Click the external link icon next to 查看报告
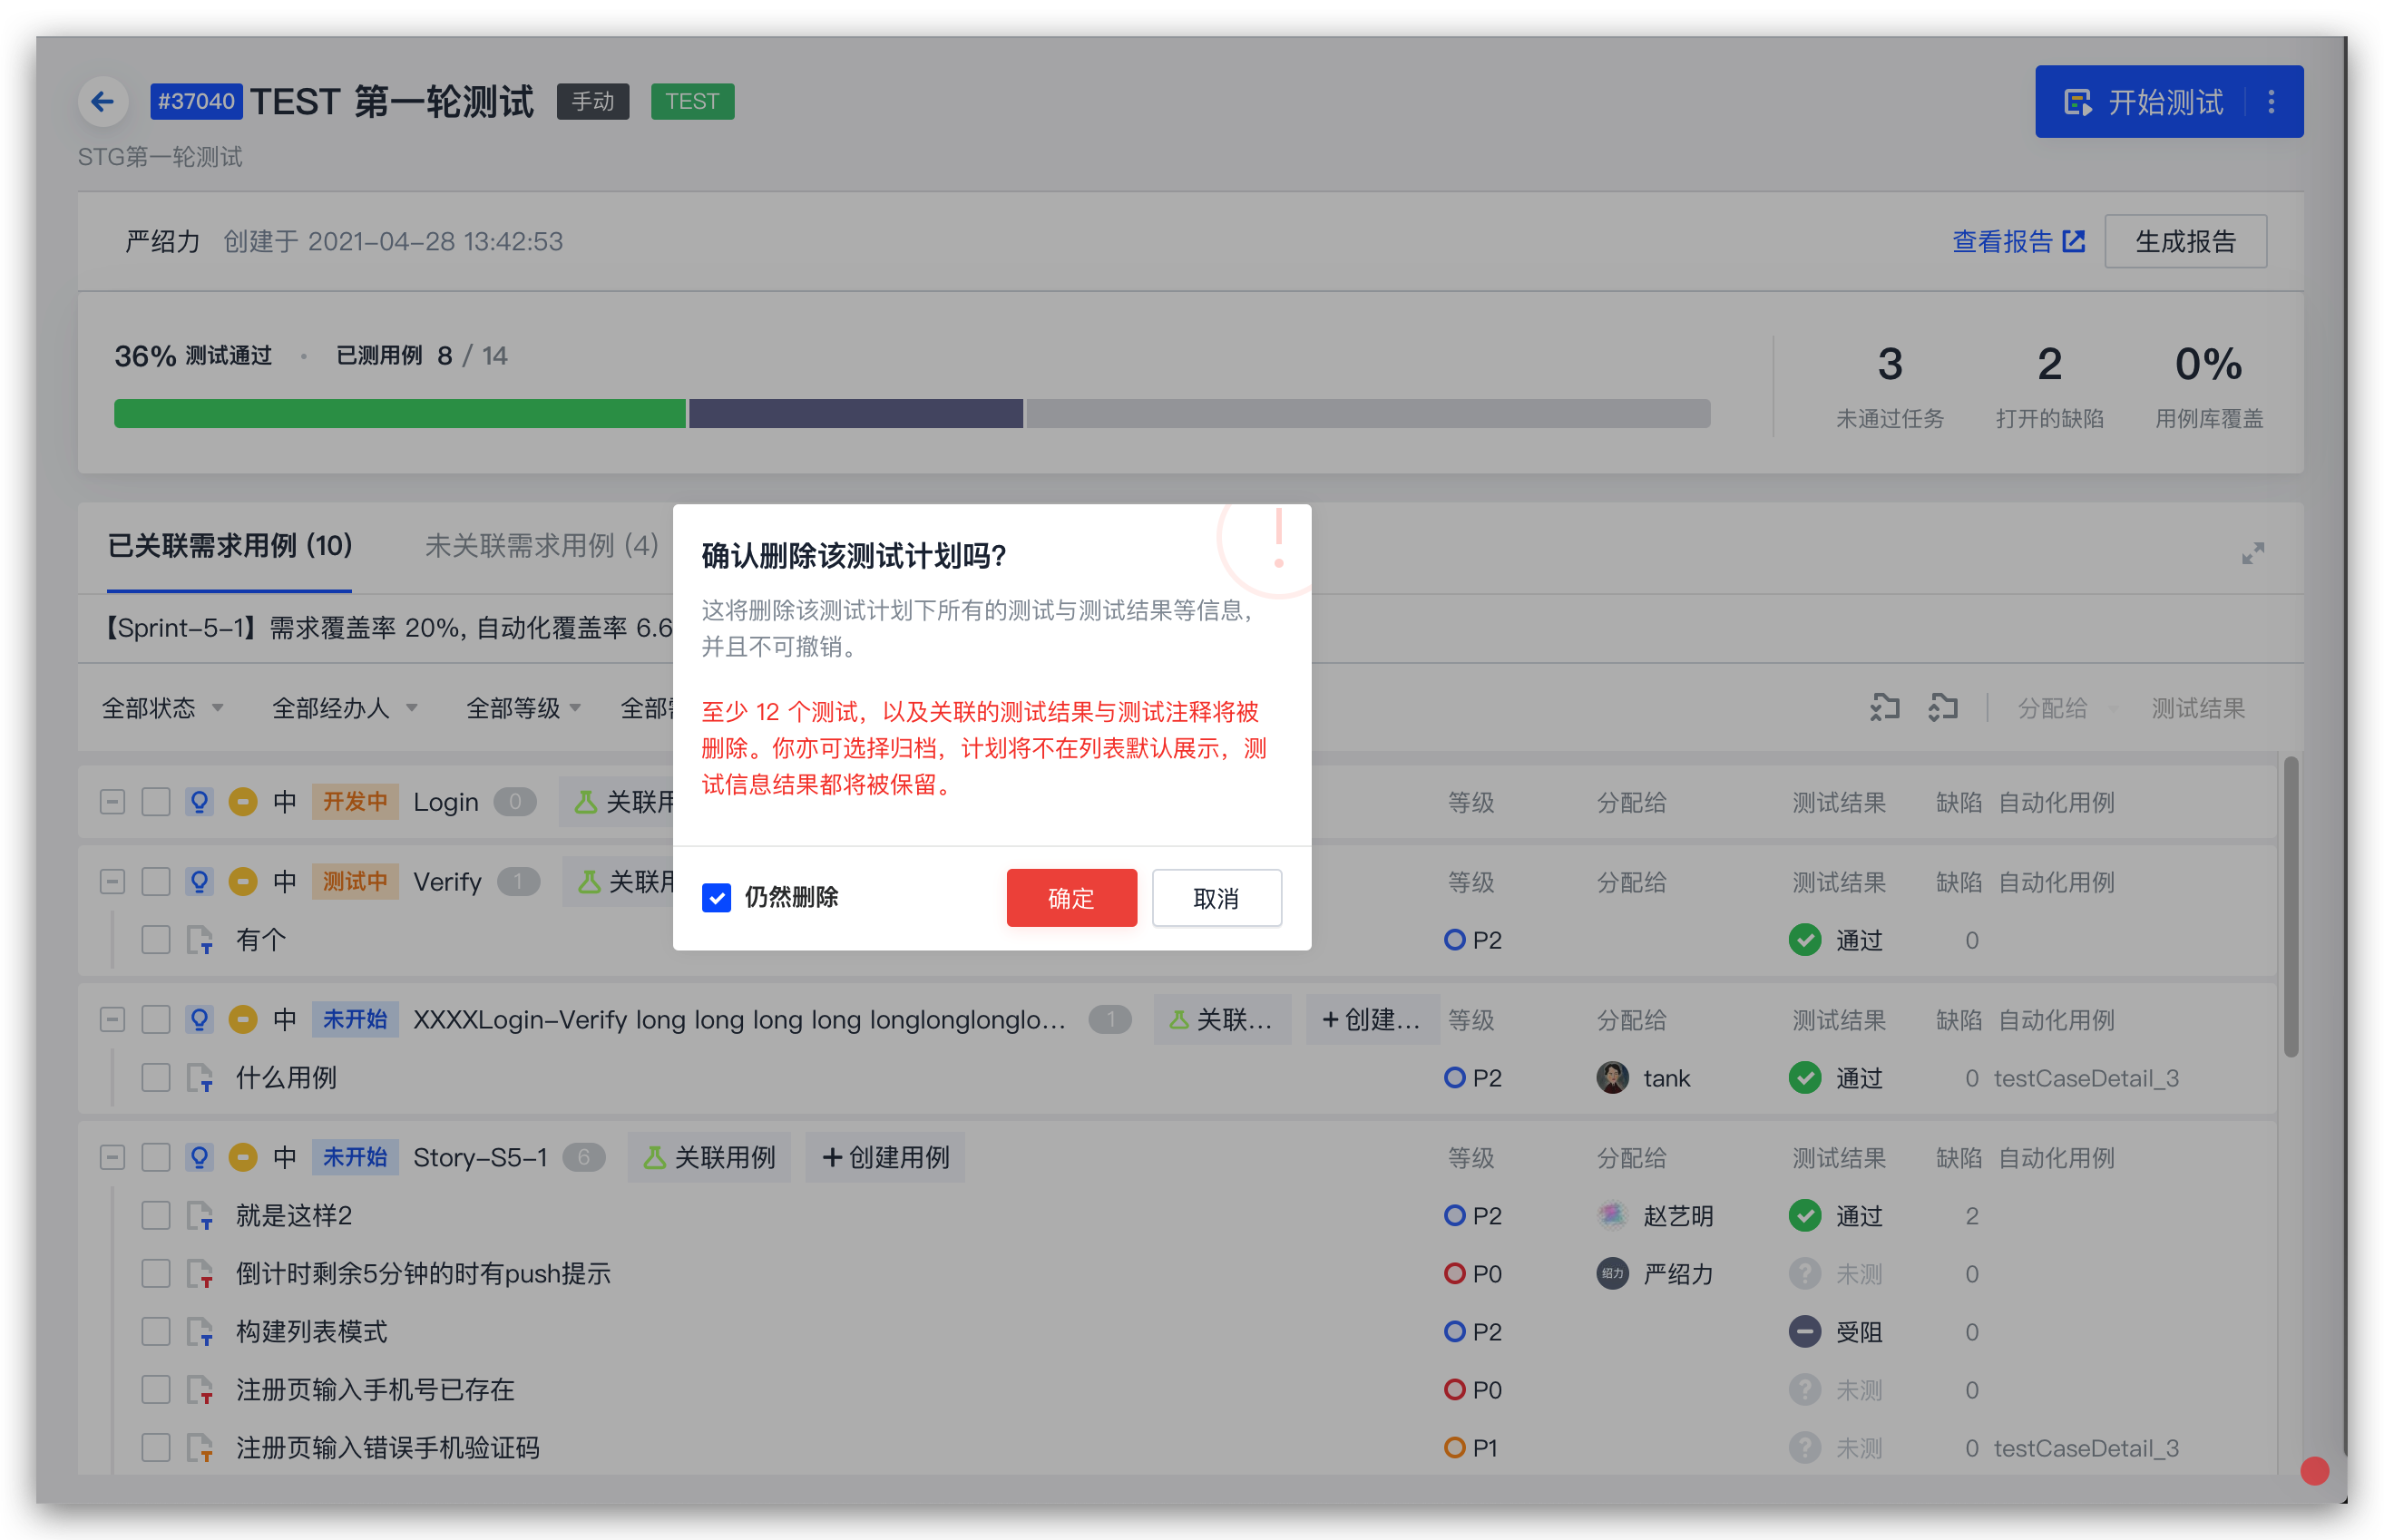 pos(2074,241)
